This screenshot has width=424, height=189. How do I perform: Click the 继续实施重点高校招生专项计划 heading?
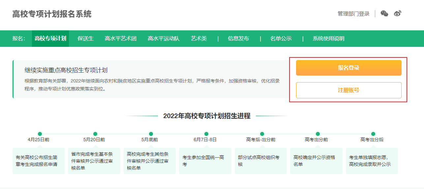coord(66,70)
